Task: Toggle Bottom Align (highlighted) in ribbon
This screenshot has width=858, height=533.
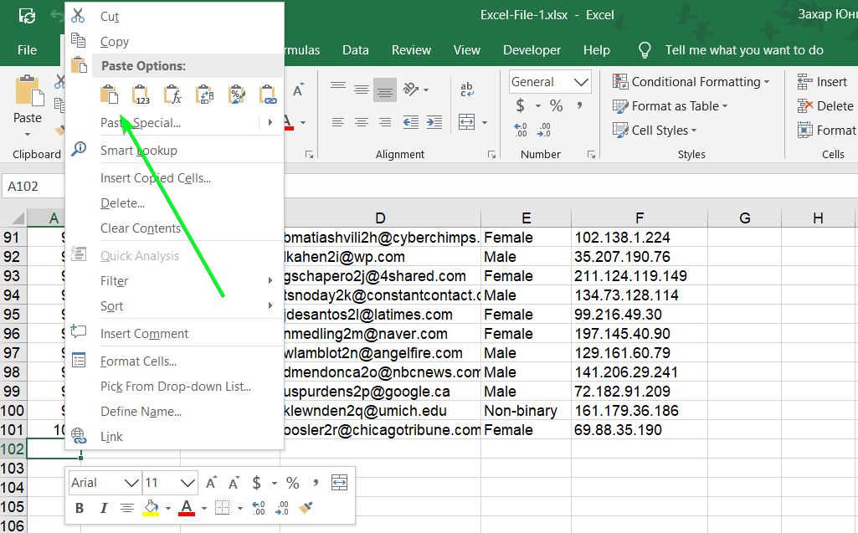Action: 385,90
